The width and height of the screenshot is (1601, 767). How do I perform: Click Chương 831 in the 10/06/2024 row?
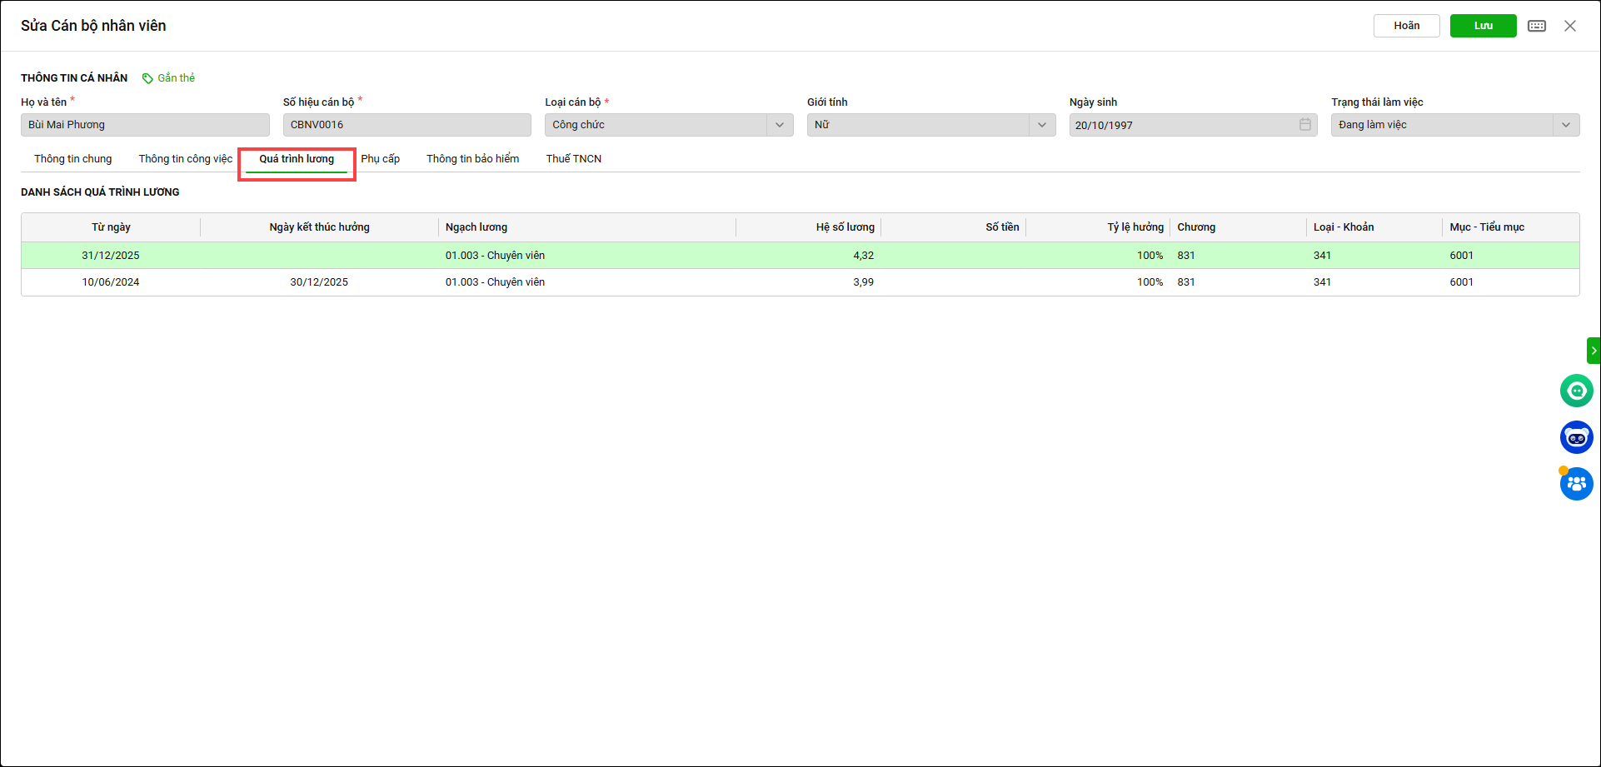click(1186, 282)
